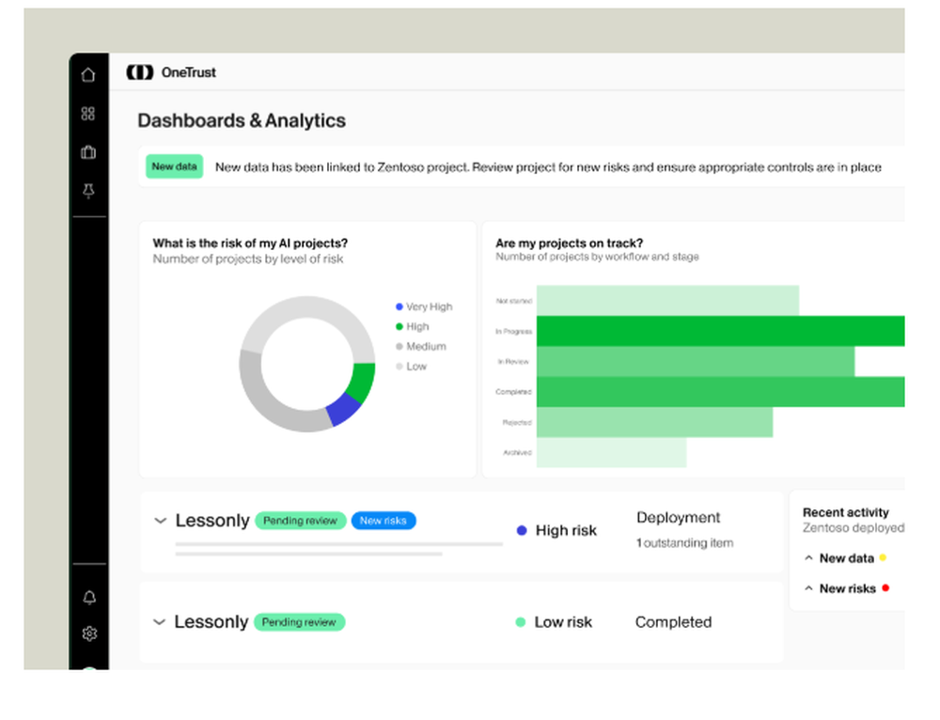
Task: Select Low legend entry
Action: click(x=412, y=367)
